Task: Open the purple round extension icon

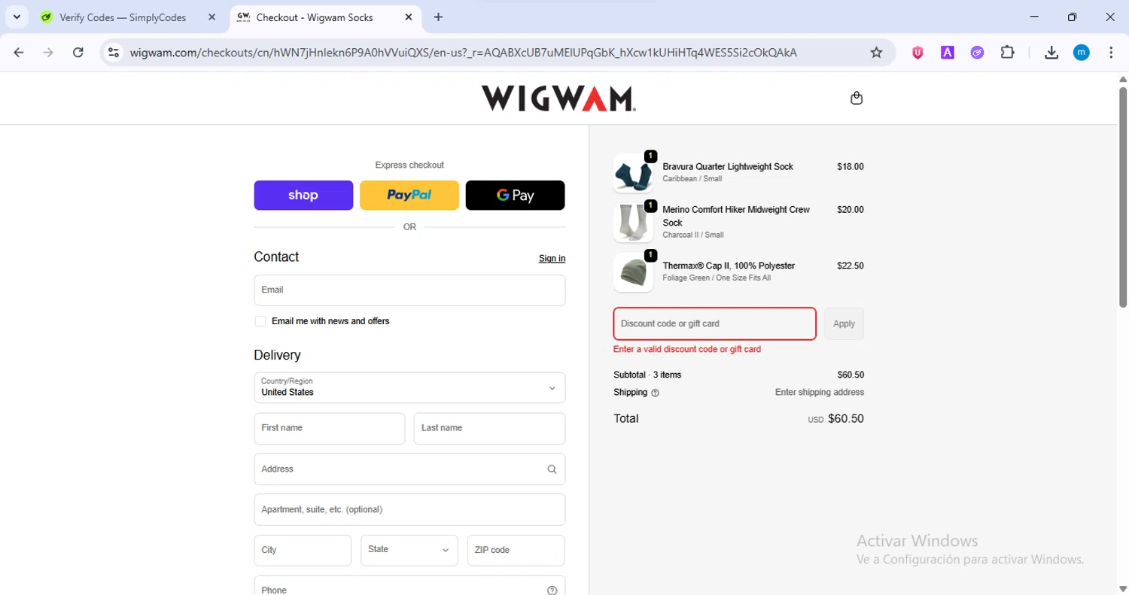Action: pos(977,53)
